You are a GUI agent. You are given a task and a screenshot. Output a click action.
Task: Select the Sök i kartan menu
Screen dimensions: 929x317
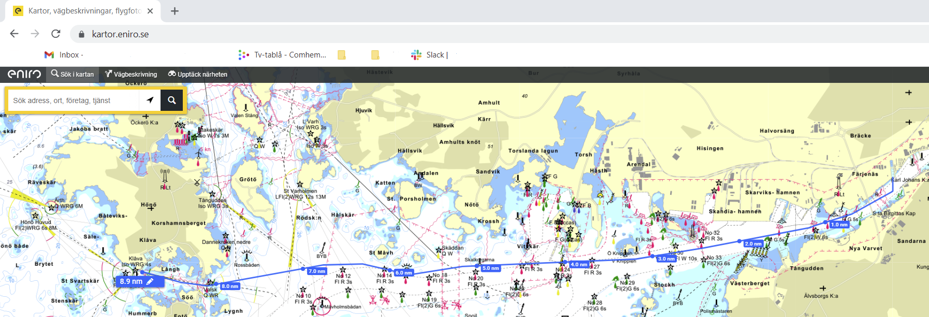pos(72,74)
